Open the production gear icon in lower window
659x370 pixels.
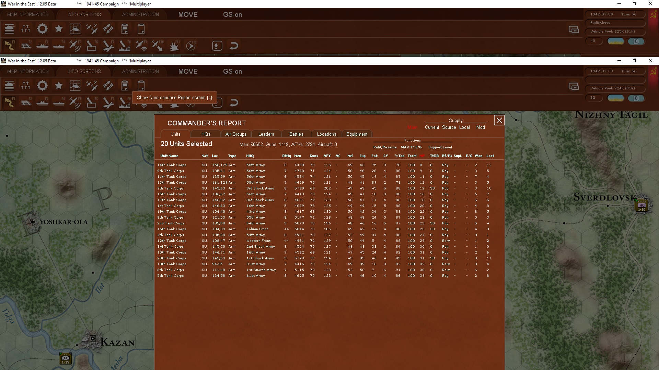42,86
